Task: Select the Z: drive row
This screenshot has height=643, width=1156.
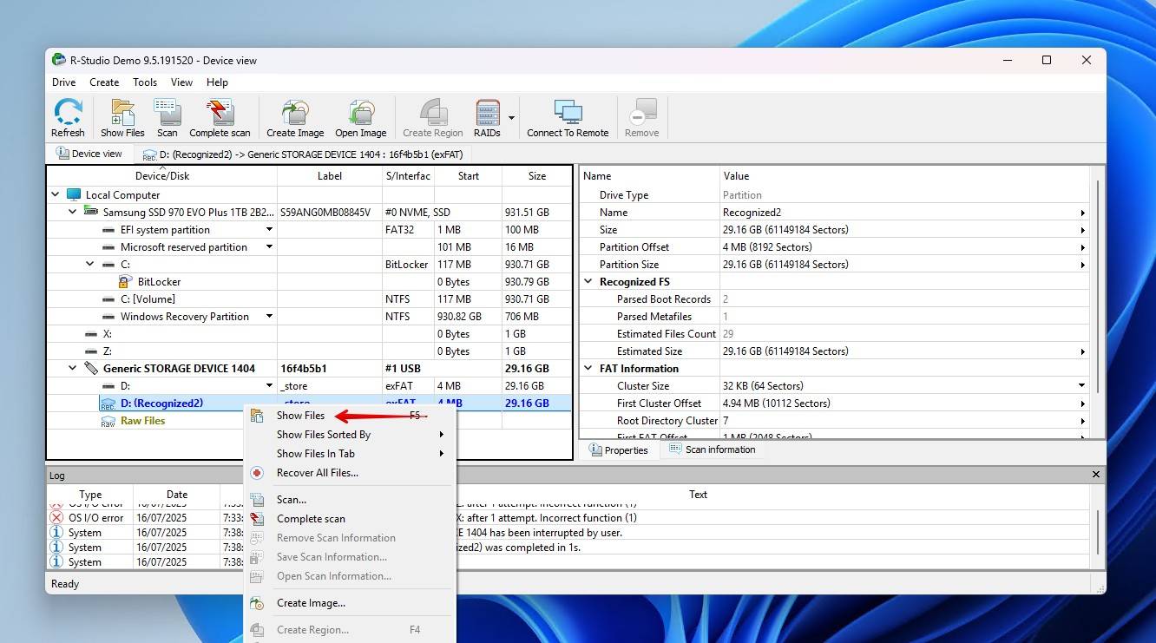Action: point(309,351)
